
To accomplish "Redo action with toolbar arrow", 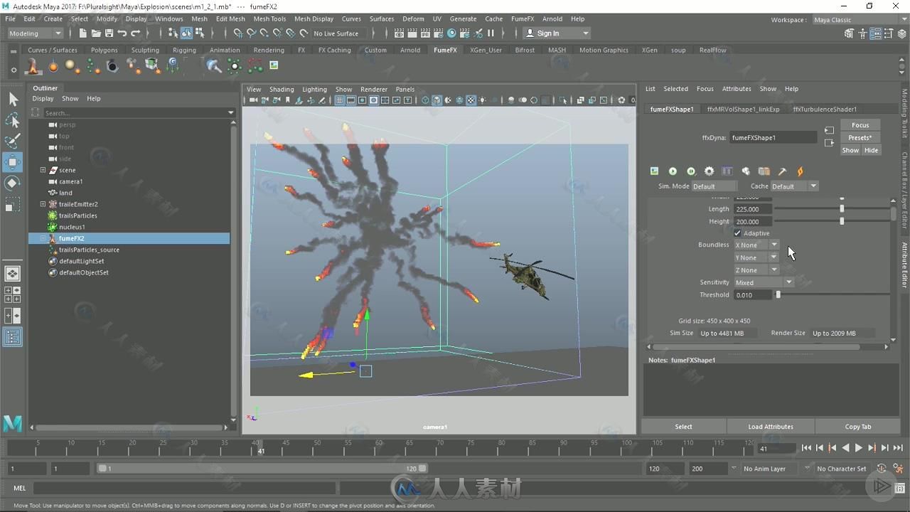I will click(x=135, y=33).
